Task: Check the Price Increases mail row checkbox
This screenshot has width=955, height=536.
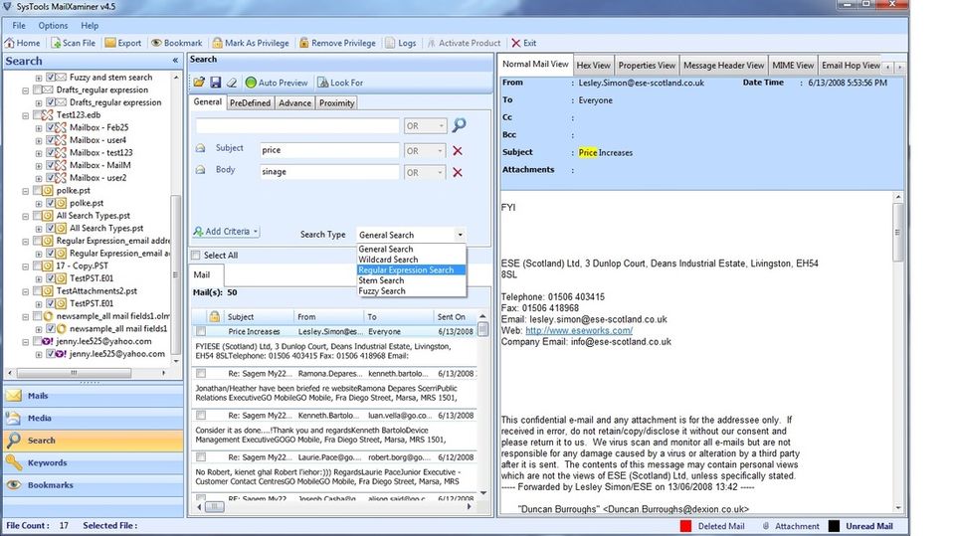Action: coord(201,331)
